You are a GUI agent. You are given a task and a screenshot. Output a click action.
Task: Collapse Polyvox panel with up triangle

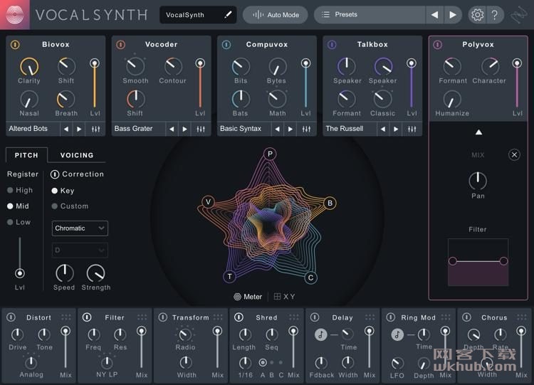[x=478, y=132]
